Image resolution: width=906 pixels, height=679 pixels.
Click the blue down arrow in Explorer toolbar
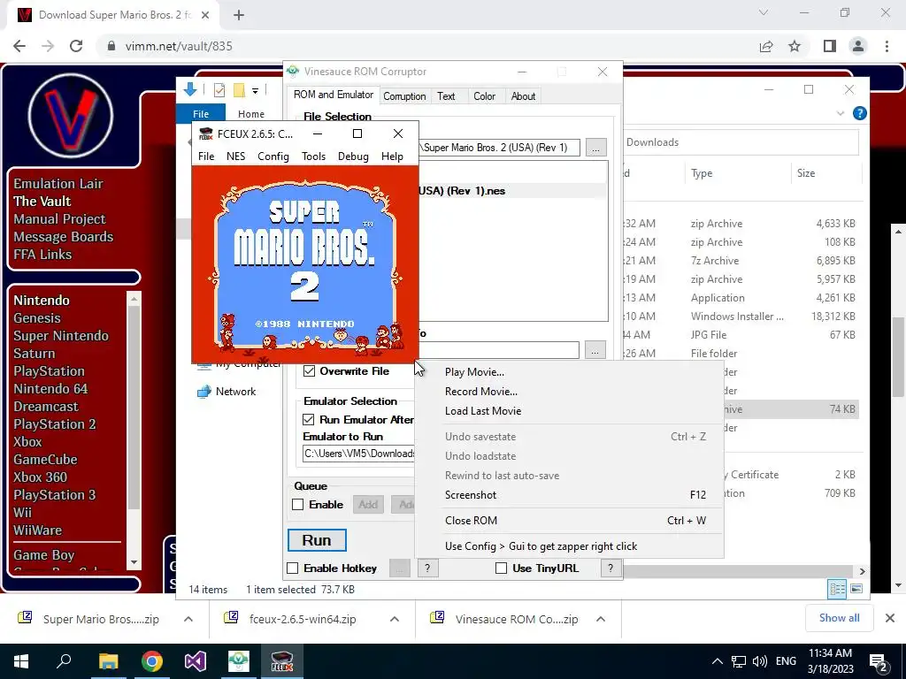pyautogui.click(x=190, y=89)
